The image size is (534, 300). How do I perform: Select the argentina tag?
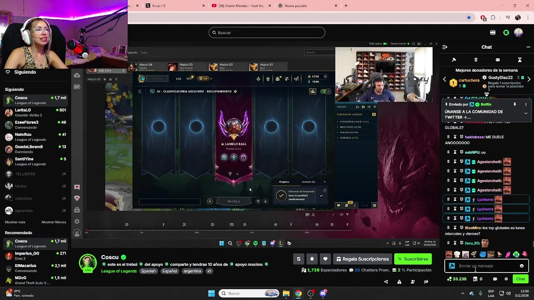click(x=192, y=271)
